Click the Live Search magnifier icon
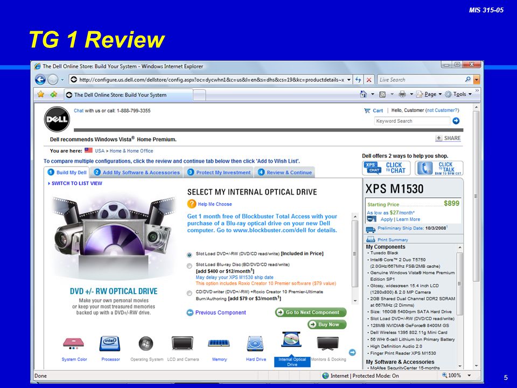 (x=468, y=80)
